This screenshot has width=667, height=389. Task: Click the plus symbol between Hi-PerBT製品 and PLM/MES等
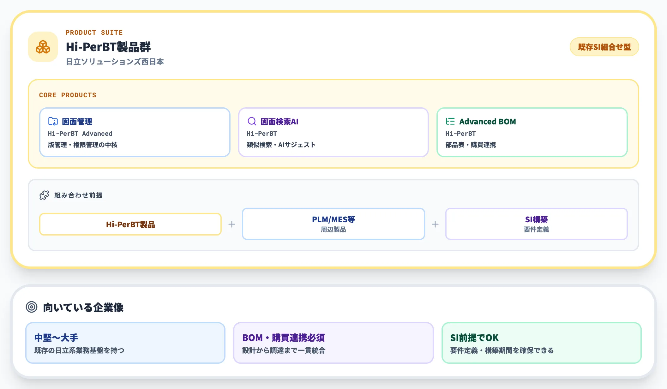click(232, 224)
